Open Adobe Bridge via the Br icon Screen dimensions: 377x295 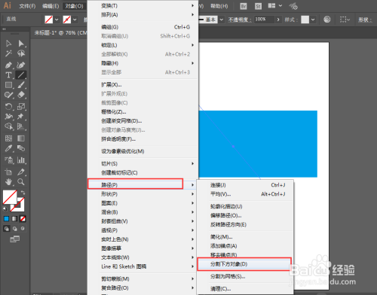click(x=243, y=6)
